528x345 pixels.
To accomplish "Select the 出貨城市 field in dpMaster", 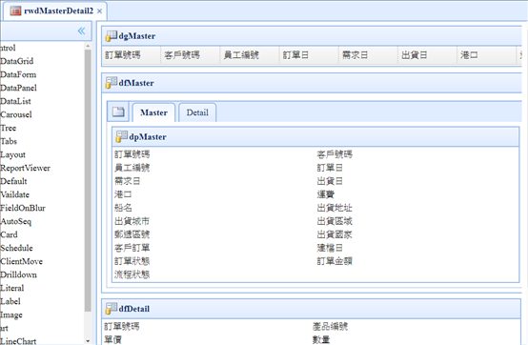I will click(132, 221).
